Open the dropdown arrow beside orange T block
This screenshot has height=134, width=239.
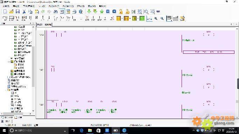[x=130, y=18]
